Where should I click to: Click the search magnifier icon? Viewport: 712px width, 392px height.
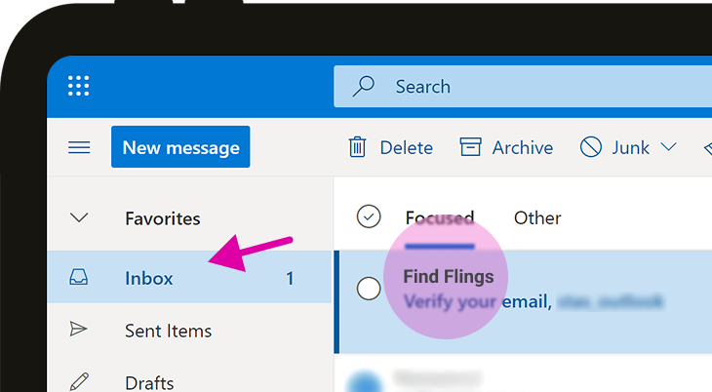click(363, 87)
